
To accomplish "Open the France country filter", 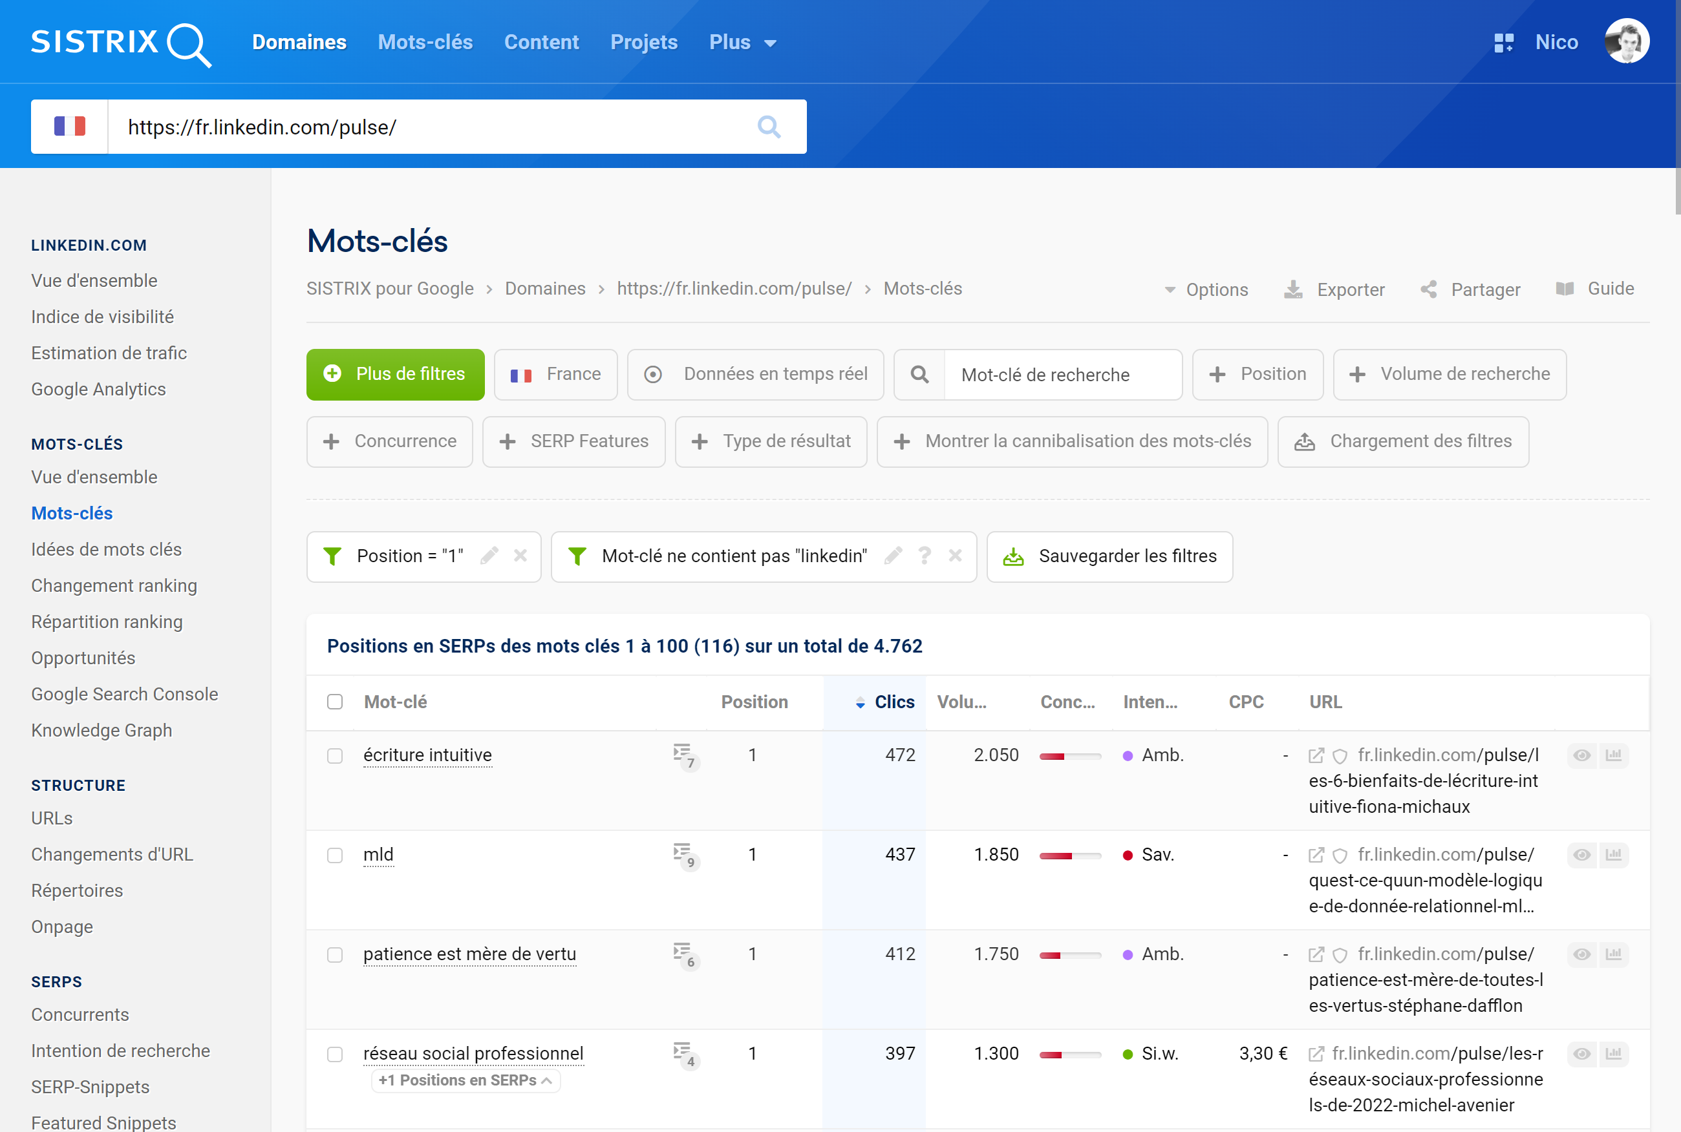I will click(x=556, y=374).
